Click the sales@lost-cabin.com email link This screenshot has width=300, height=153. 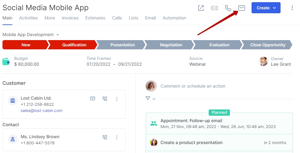(42, 110)
